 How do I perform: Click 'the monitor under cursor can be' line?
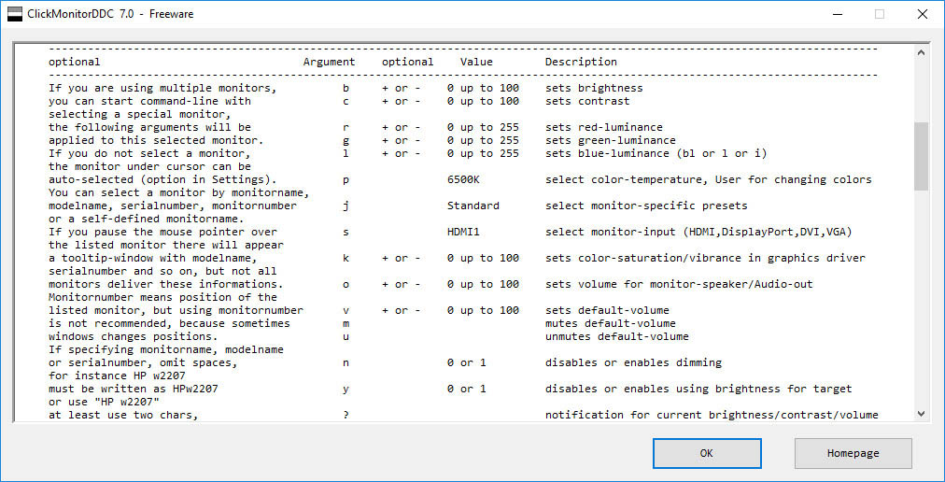click(x=149, y=166)
